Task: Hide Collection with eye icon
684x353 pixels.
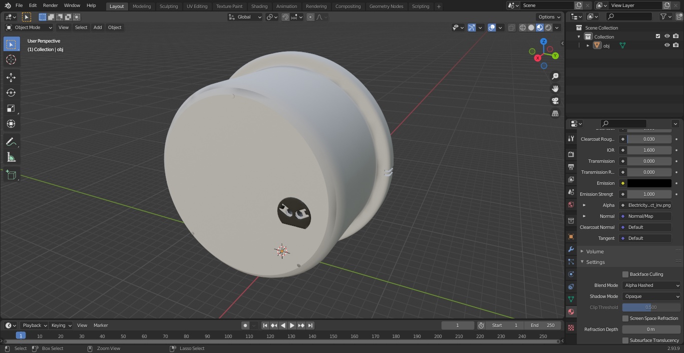Action: [667, 37]
